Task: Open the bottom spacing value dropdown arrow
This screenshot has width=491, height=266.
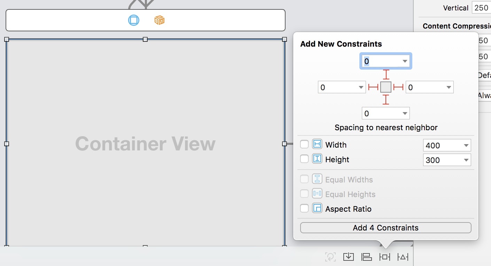Action: [405, 114]
